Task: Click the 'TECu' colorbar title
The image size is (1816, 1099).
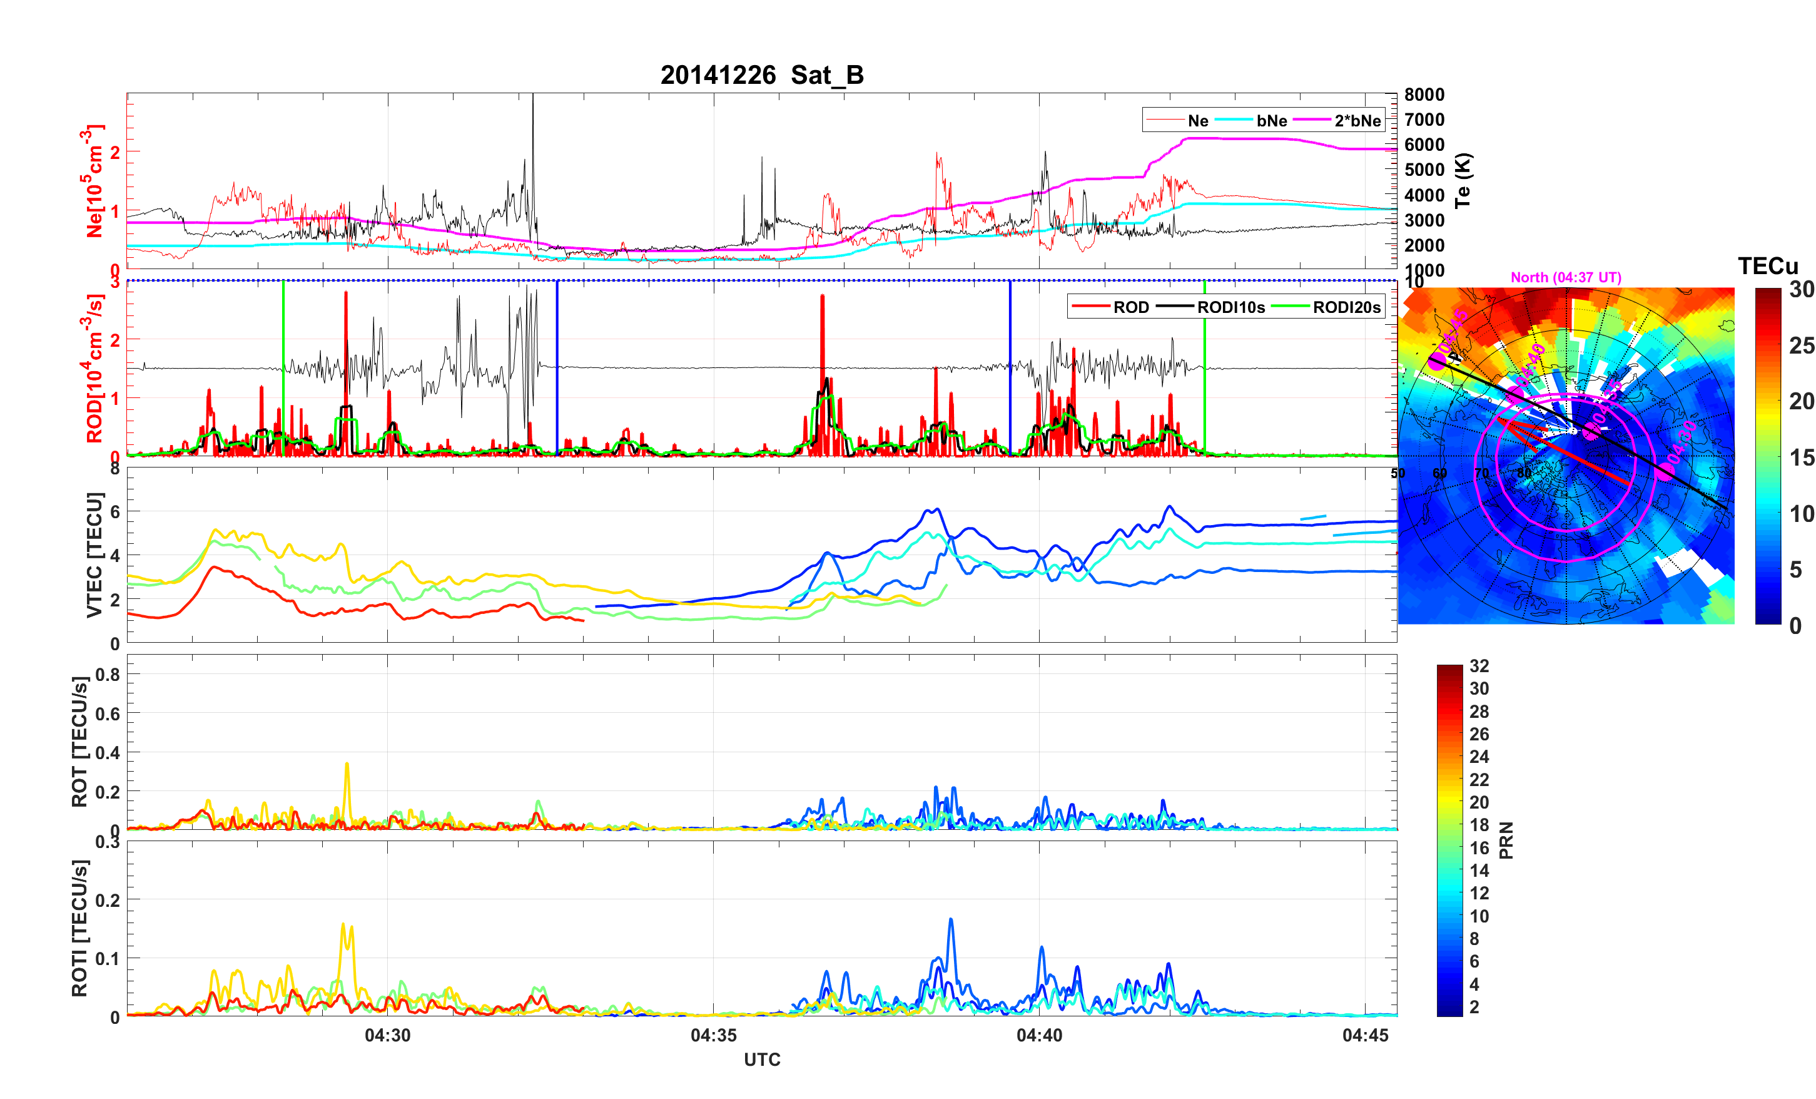Action: pos(1767,266)
